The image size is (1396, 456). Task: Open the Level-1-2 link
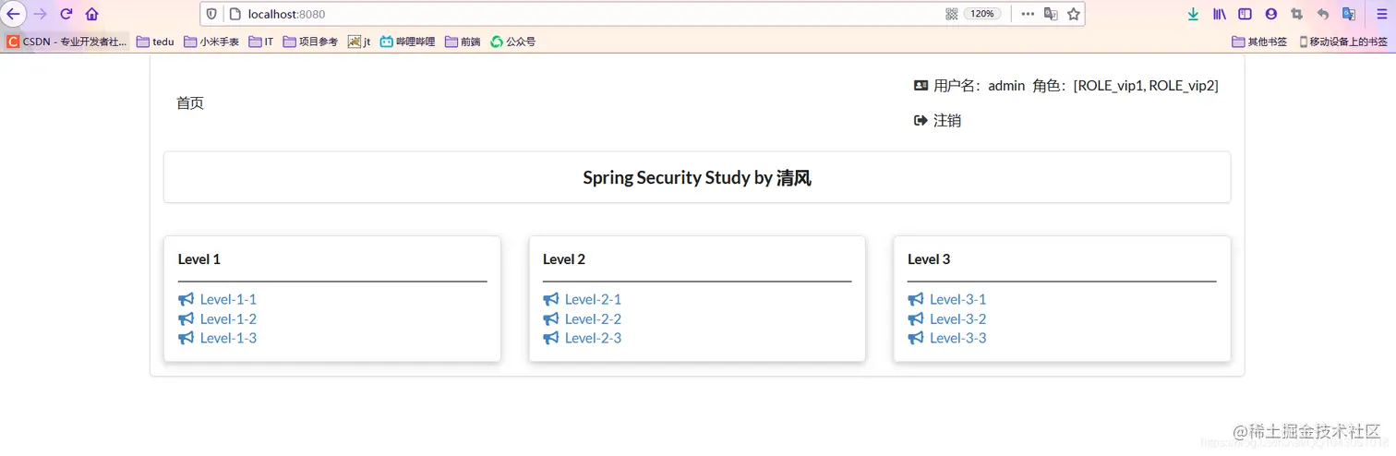tap(228, 318)
